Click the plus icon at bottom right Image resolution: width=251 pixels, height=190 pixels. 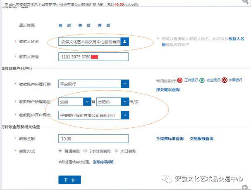pyautogui.click(x=245, y=187)
